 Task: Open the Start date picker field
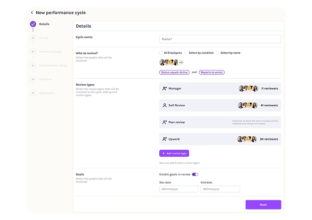tap(178, 189)
